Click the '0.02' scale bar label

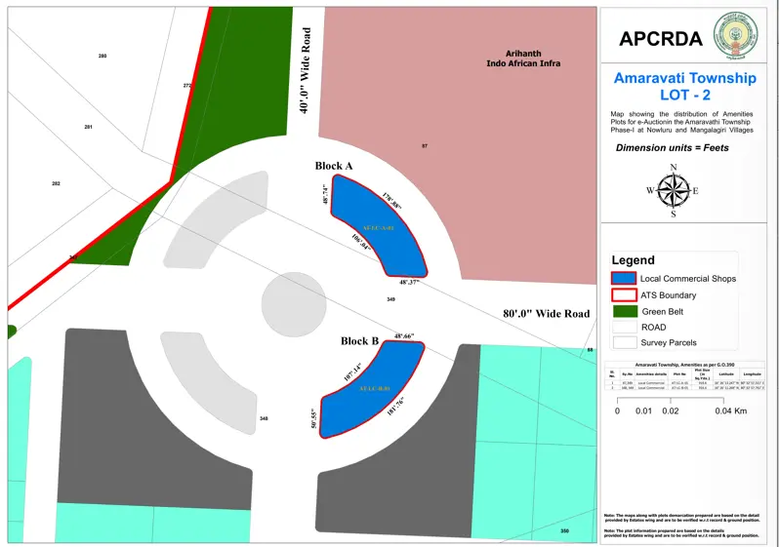[x=671, y=411]
